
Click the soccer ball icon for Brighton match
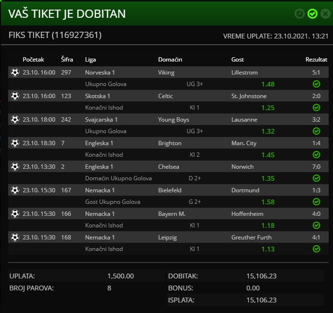[x=15, y=143]
